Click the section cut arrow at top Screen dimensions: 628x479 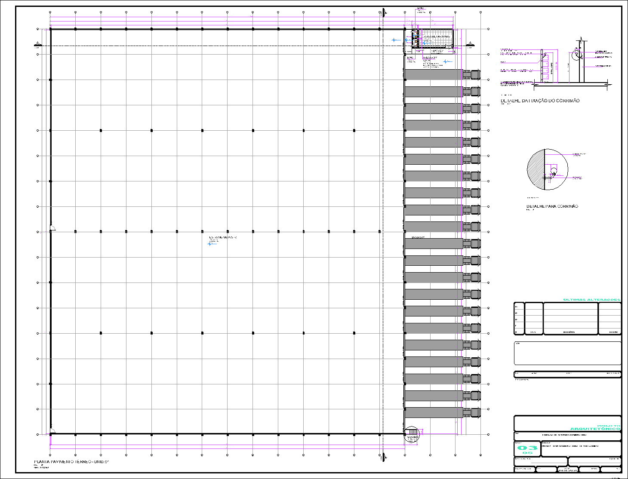pyautogui.click(x=383, y=12)
